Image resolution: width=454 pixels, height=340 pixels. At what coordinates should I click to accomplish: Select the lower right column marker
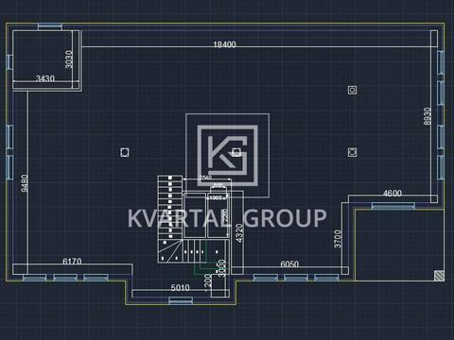pos(353,152)
